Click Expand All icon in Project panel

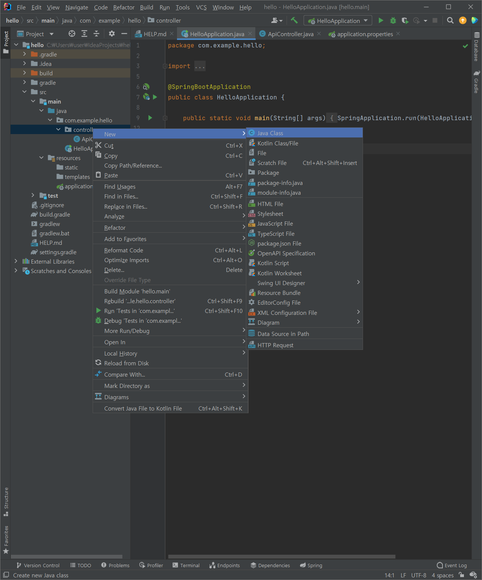point(84,34)
